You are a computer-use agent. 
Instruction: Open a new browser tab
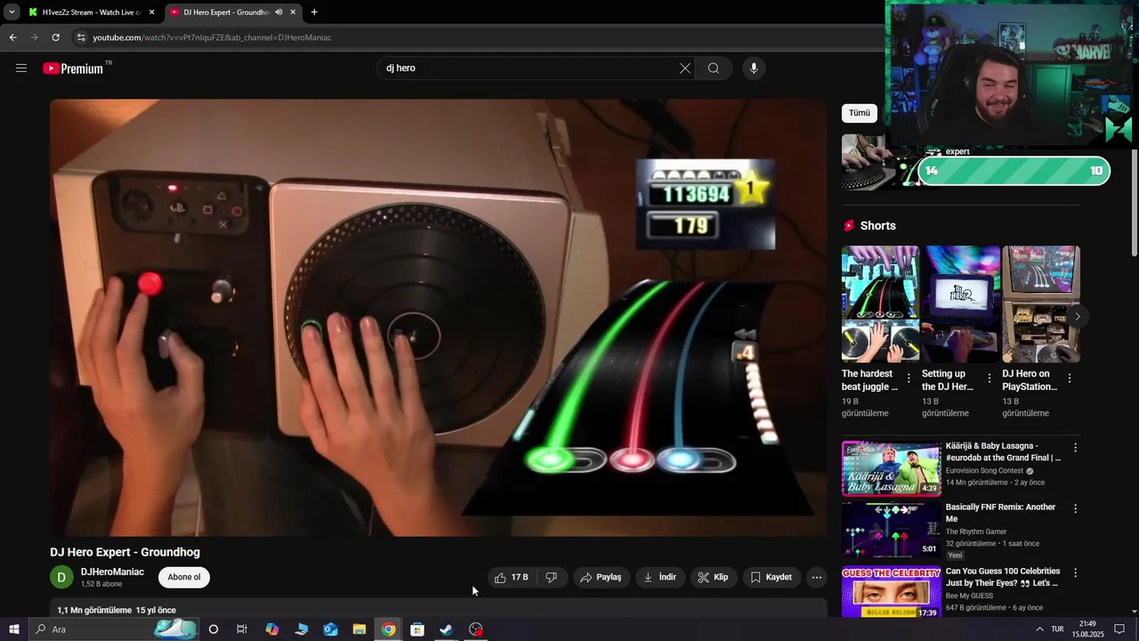click(314, 12)
